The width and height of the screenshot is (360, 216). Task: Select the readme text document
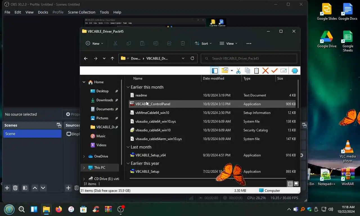click(141, 95)
